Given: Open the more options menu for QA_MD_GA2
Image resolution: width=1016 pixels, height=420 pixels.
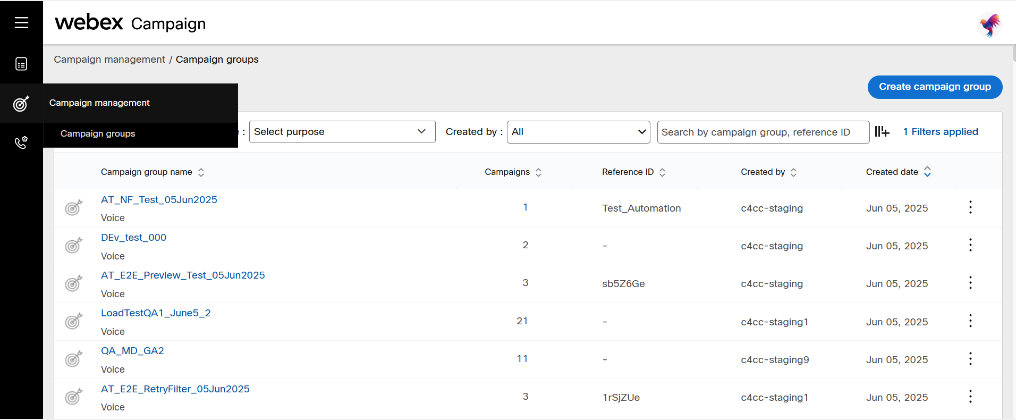Looking at the screenshot, I should point(970,359).
